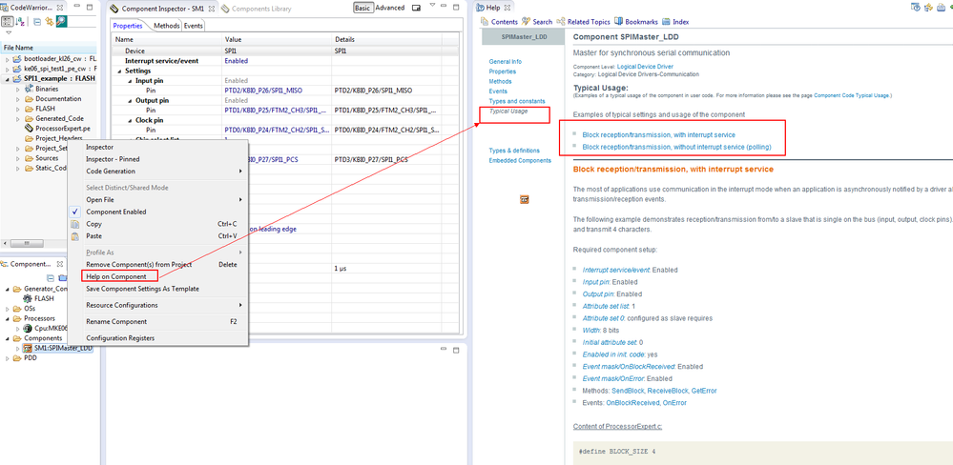The image size is (953, 465).
Task: Click the component icon in Help navigation pane
Action: click(525, 199)
